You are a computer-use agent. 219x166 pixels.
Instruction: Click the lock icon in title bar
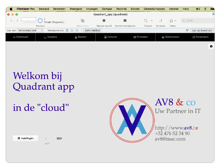tap(213, 14)
